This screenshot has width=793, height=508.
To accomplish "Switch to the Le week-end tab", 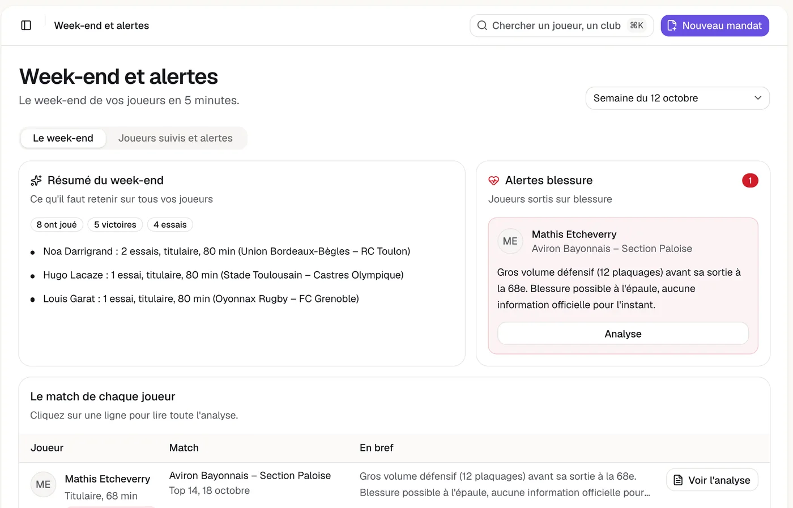I will [63, 138].
